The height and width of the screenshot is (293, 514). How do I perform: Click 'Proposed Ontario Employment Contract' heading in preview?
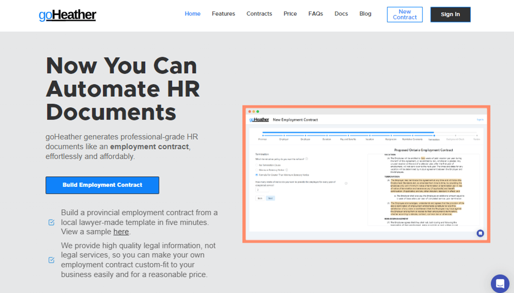point(423,150)
